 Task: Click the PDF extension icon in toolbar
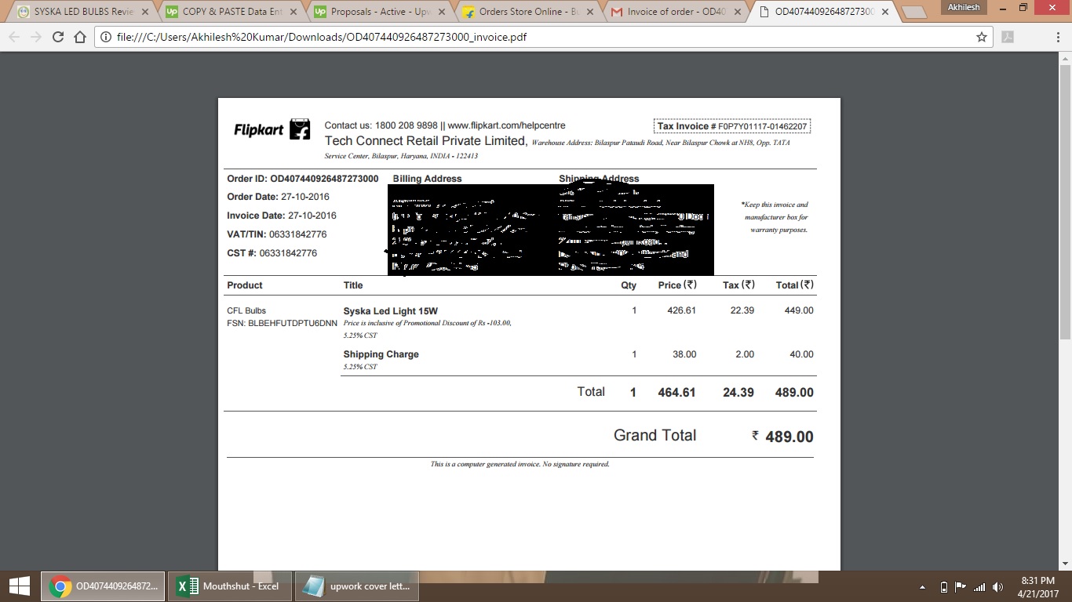point(1008,37)
